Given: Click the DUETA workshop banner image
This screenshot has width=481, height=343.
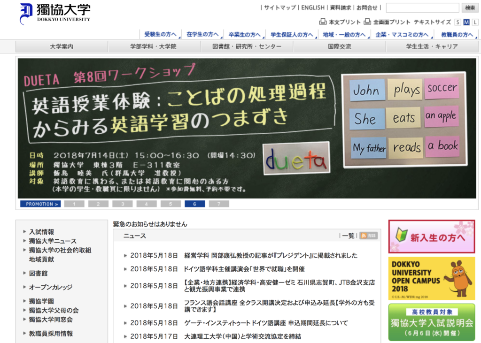Looking at the screenshot, I should [247, 128].
